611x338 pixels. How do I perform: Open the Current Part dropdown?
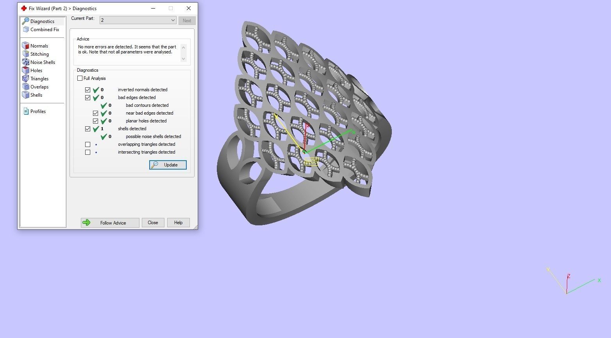click(x=138, y=20)
